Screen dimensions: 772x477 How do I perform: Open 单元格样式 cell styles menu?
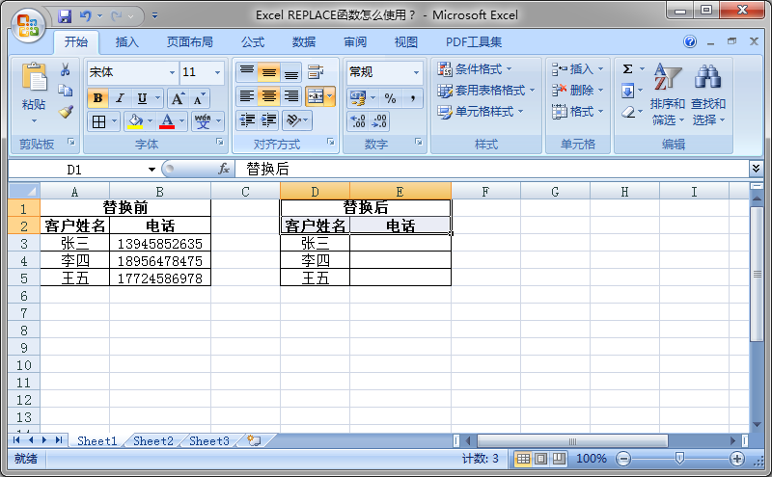coord(480,112)
